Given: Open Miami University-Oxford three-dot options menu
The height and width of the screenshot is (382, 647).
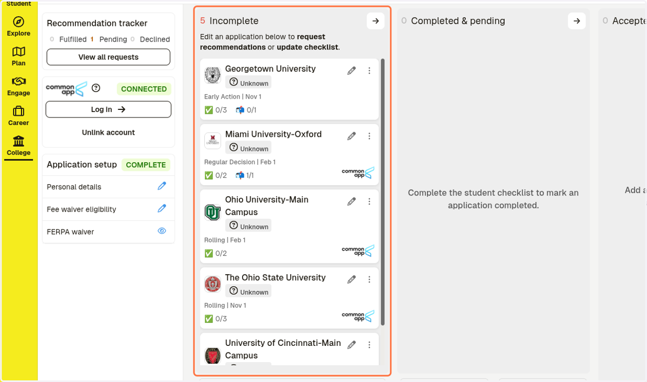Looking at the screenshot, I should [x=369, y=136].
